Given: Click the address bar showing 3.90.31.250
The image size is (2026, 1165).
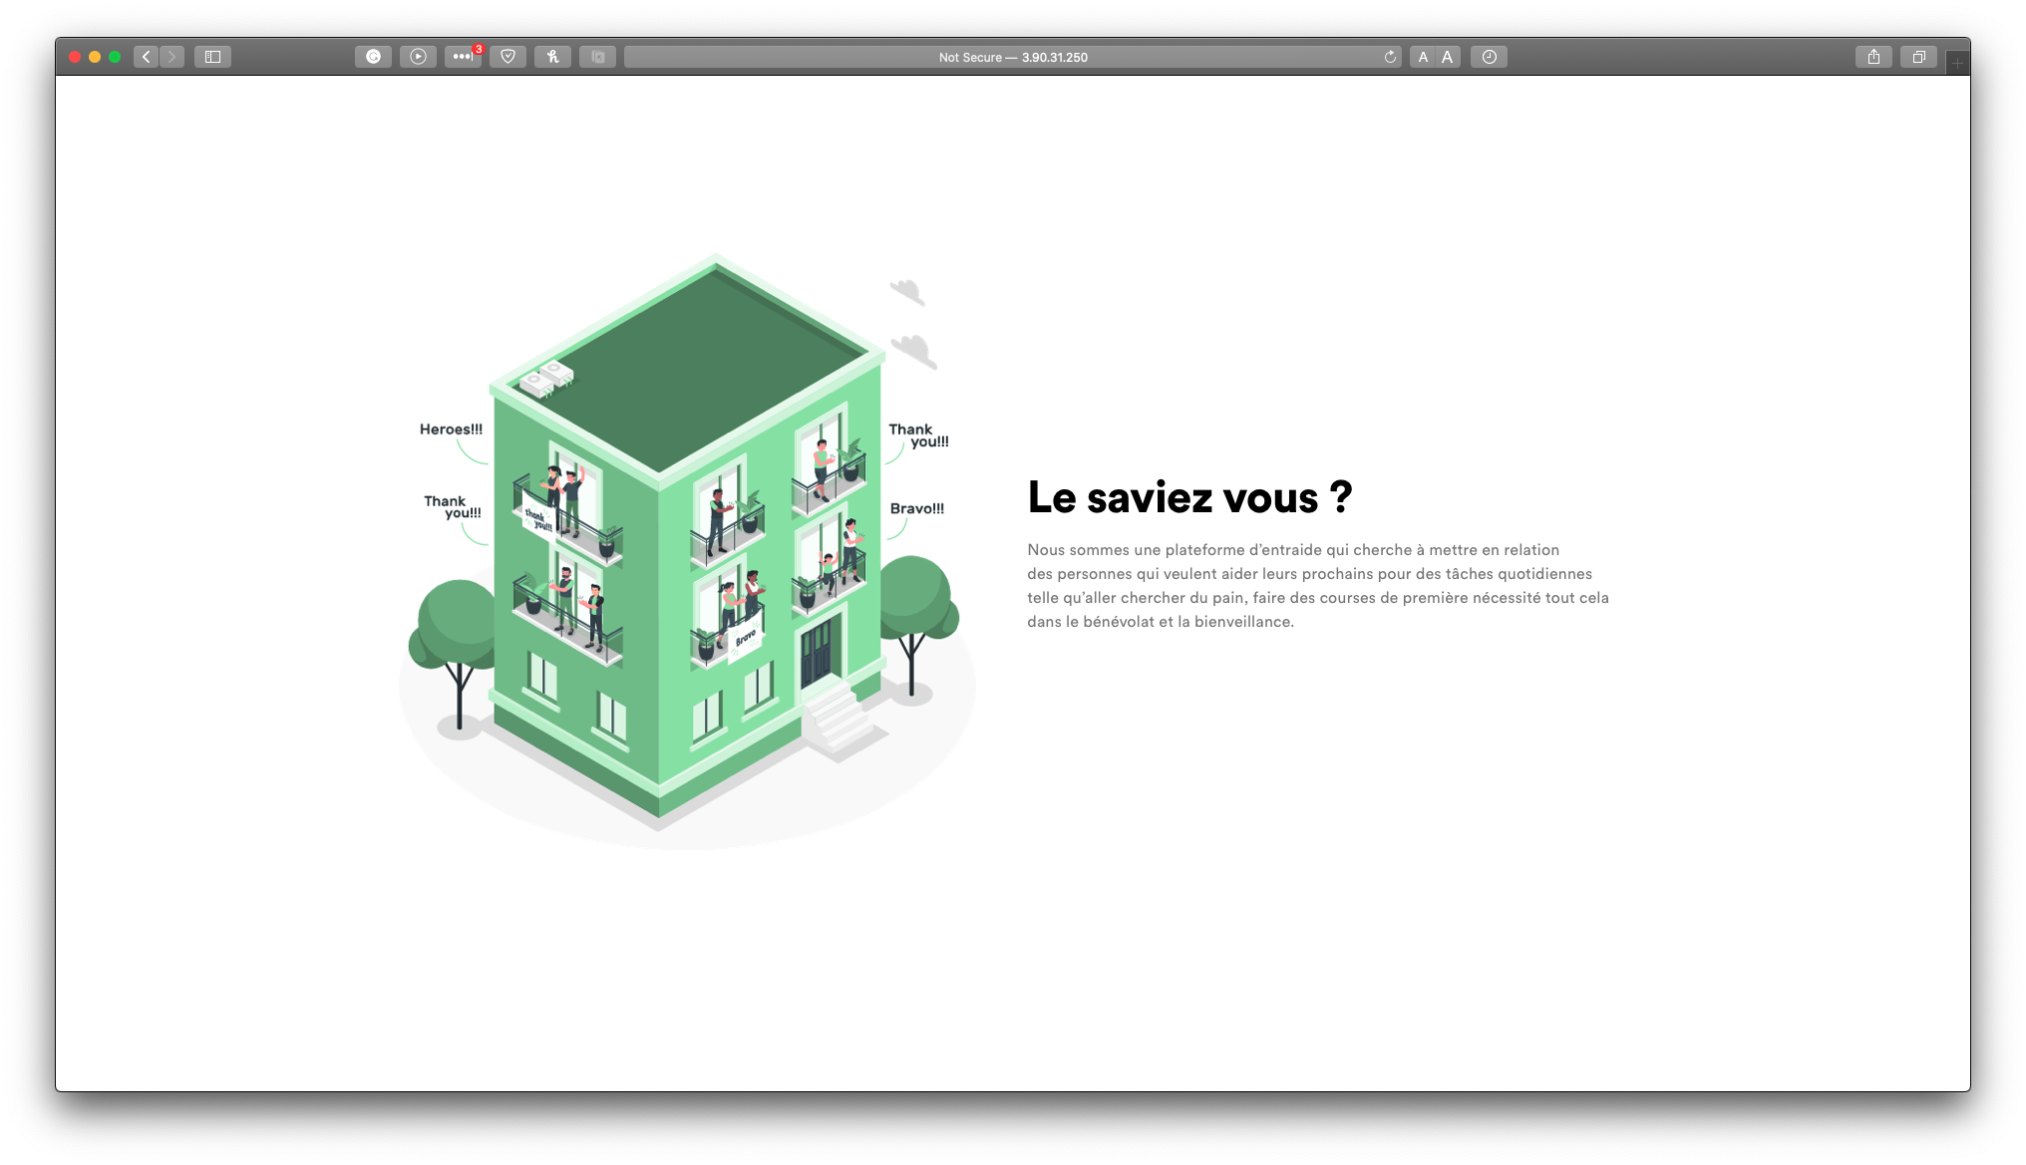Looking at the screenshot, I should coord(1012,57).
